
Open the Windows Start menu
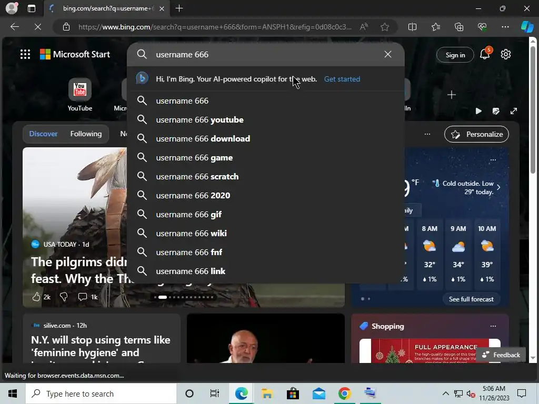[x=13, y=393]
